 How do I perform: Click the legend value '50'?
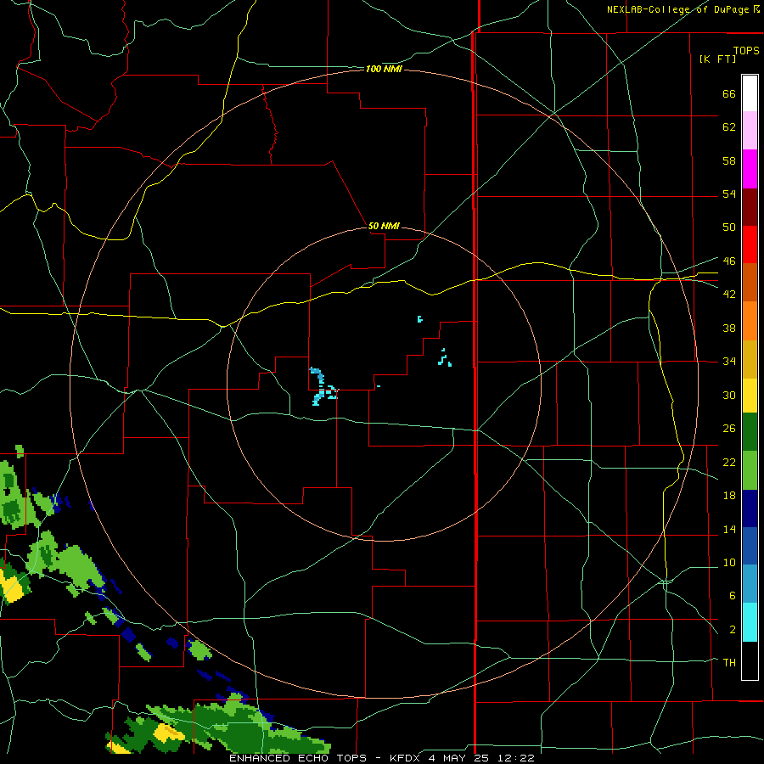pyautogui.click(x=729, y=228)
